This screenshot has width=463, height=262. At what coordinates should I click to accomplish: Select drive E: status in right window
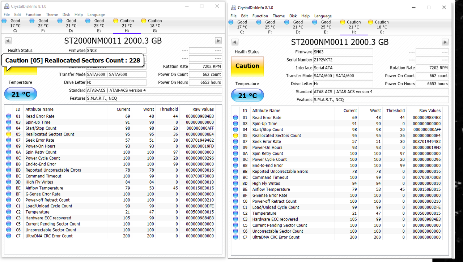tap(322, 27)
